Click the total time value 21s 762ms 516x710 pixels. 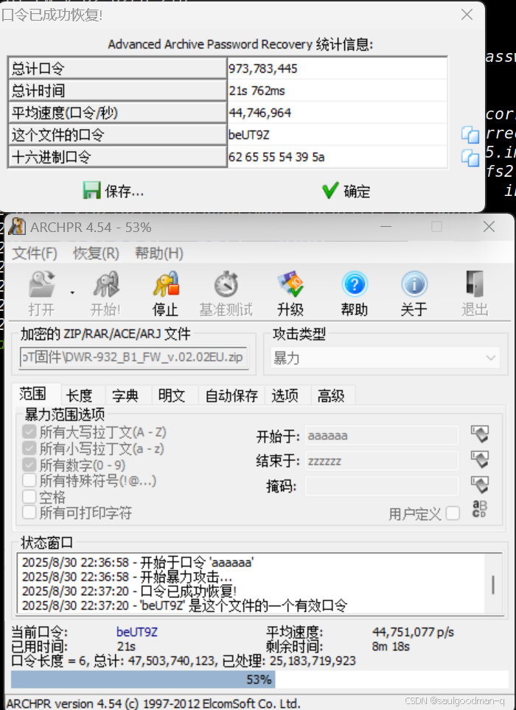pos(257,91)
